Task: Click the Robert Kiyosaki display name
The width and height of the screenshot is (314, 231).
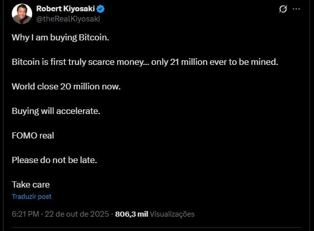Action: pyautogui.click(x=65, y=9)
